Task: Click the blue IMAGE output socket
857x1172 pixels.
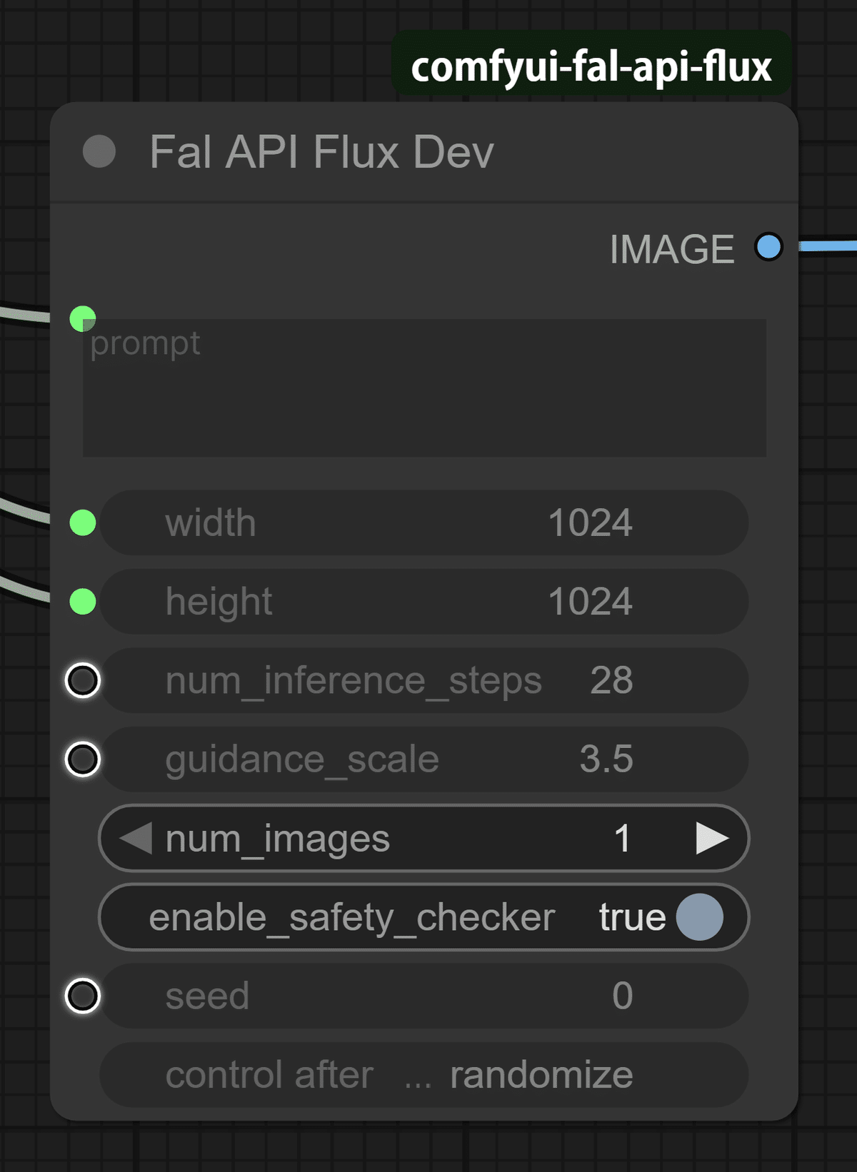Action: tap(768, 248)
